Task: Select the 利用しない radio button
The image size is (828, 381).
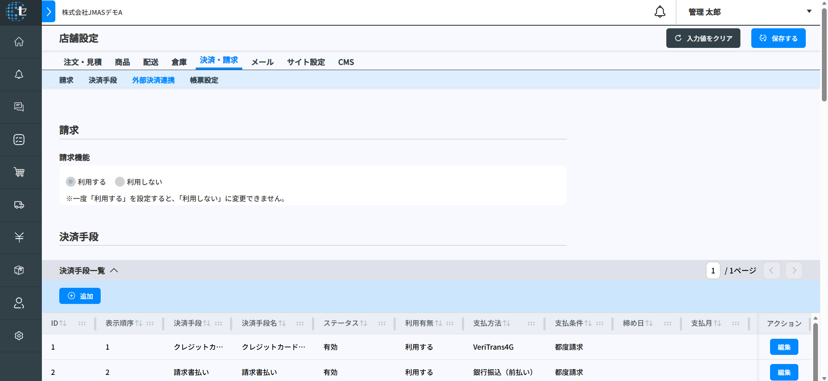Action: point(120,182)
